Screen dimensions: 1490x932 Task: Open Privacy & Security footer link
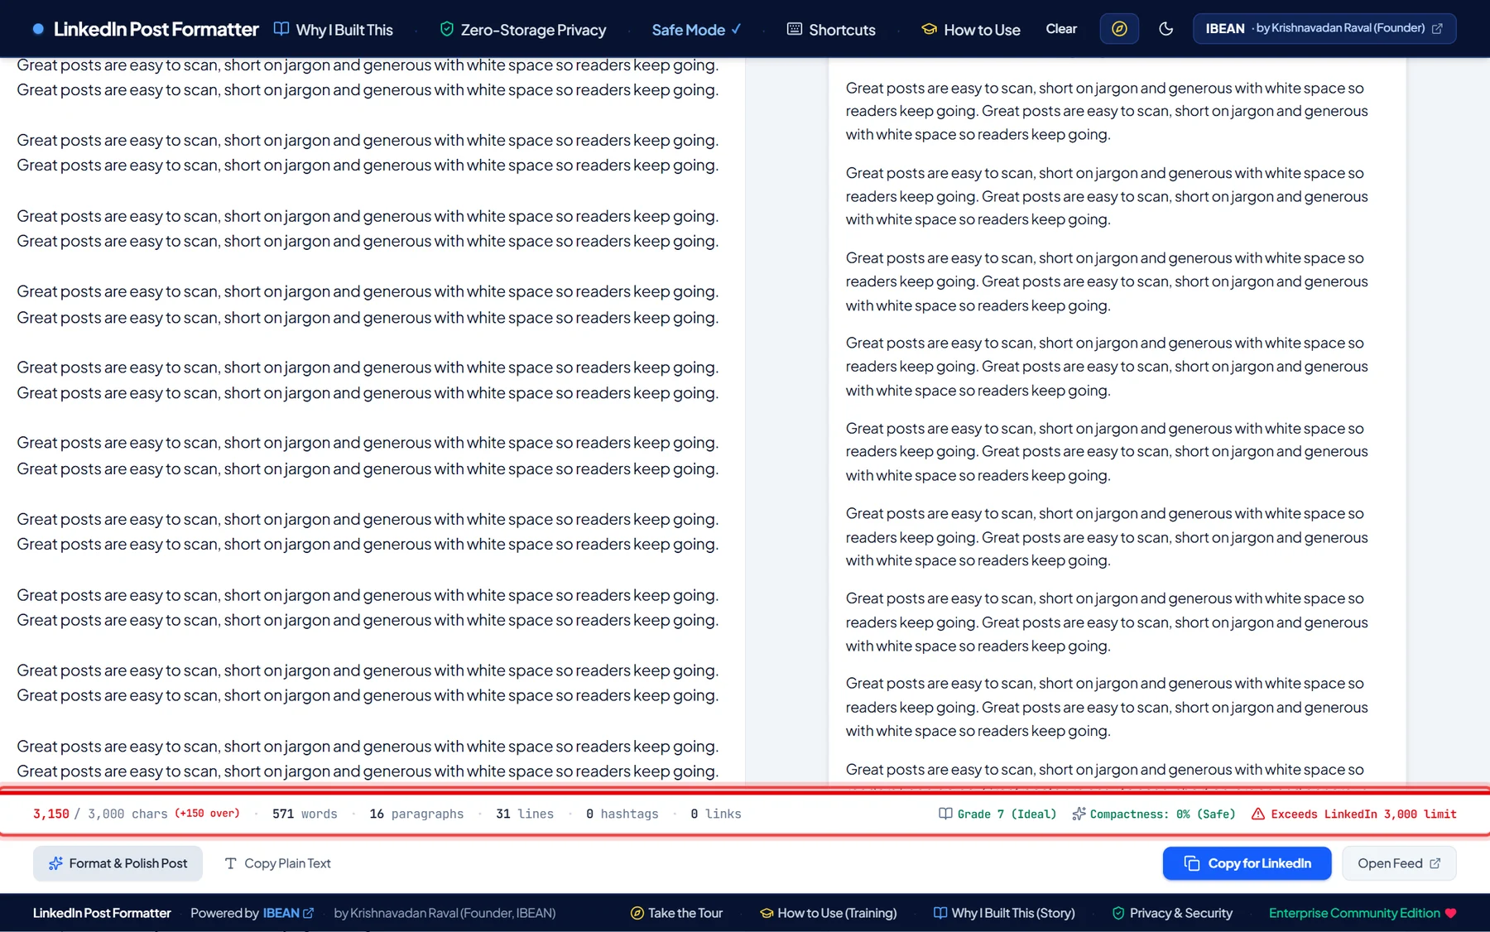[x=1172, y=913]
